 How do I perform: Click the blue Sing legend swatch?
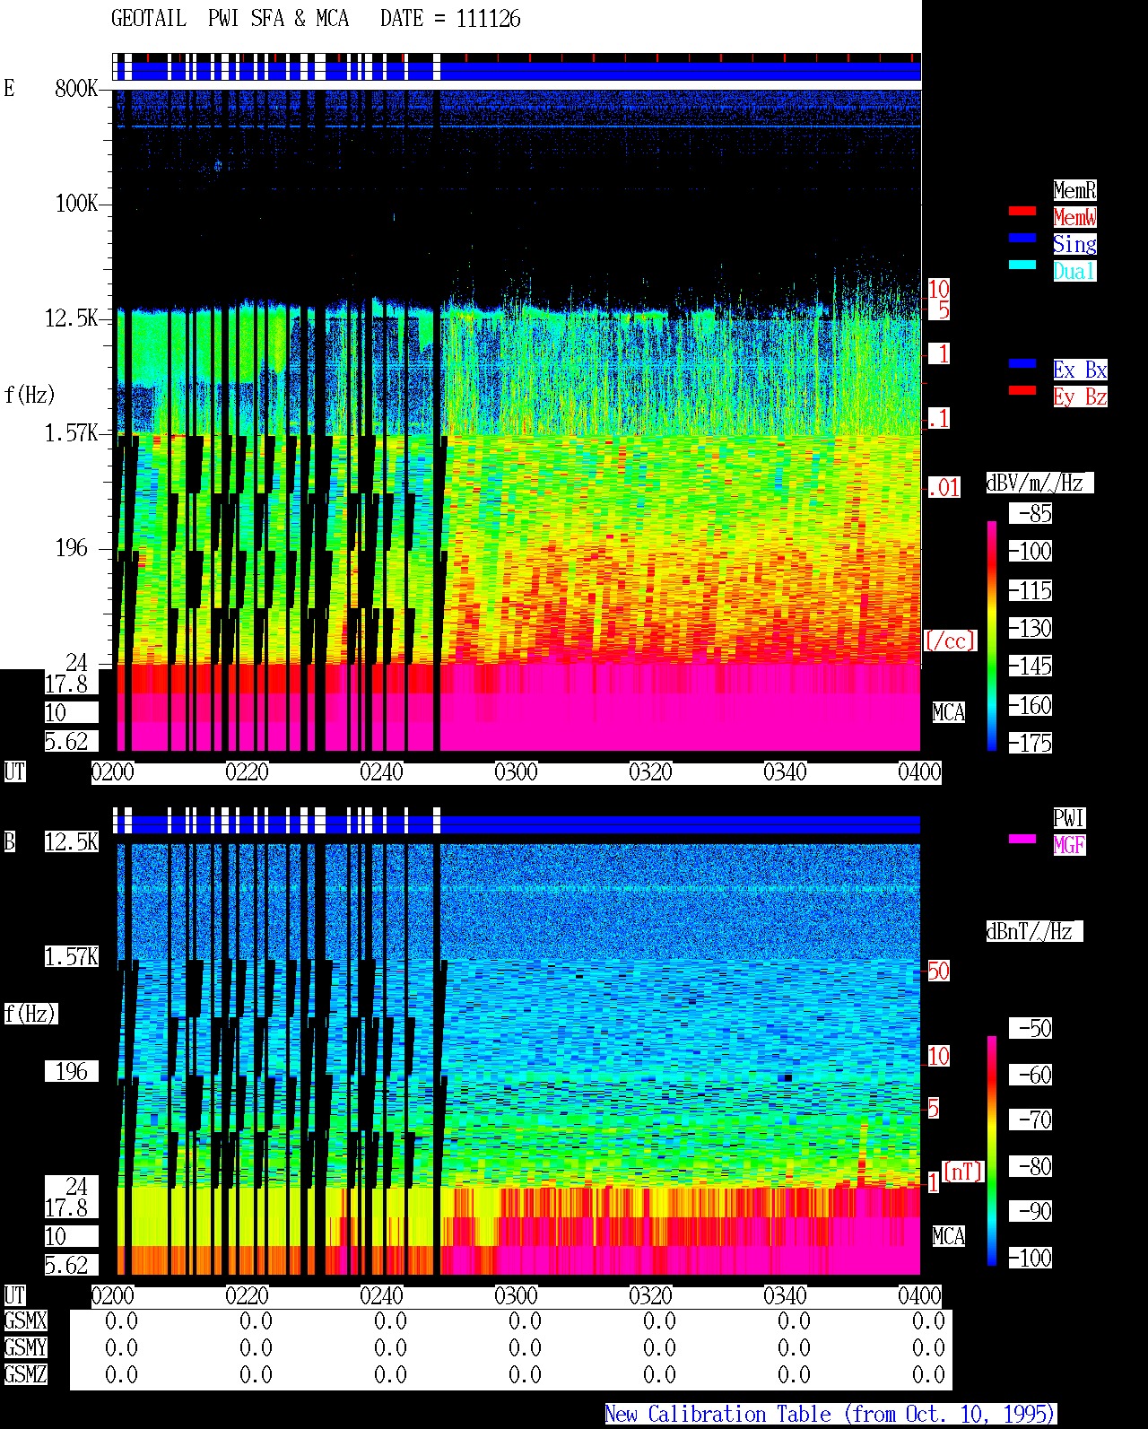[x=1022, y=239]
